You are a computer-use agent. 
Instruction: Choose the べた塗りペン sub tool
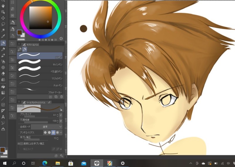(x=40, y=70)
